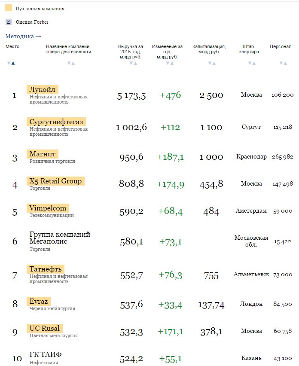
Task: Select Evraz capitalization 137,74
Action: coord(211,305)
